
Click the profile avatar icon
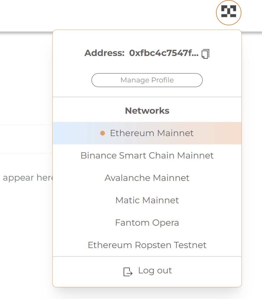point(229,13)
